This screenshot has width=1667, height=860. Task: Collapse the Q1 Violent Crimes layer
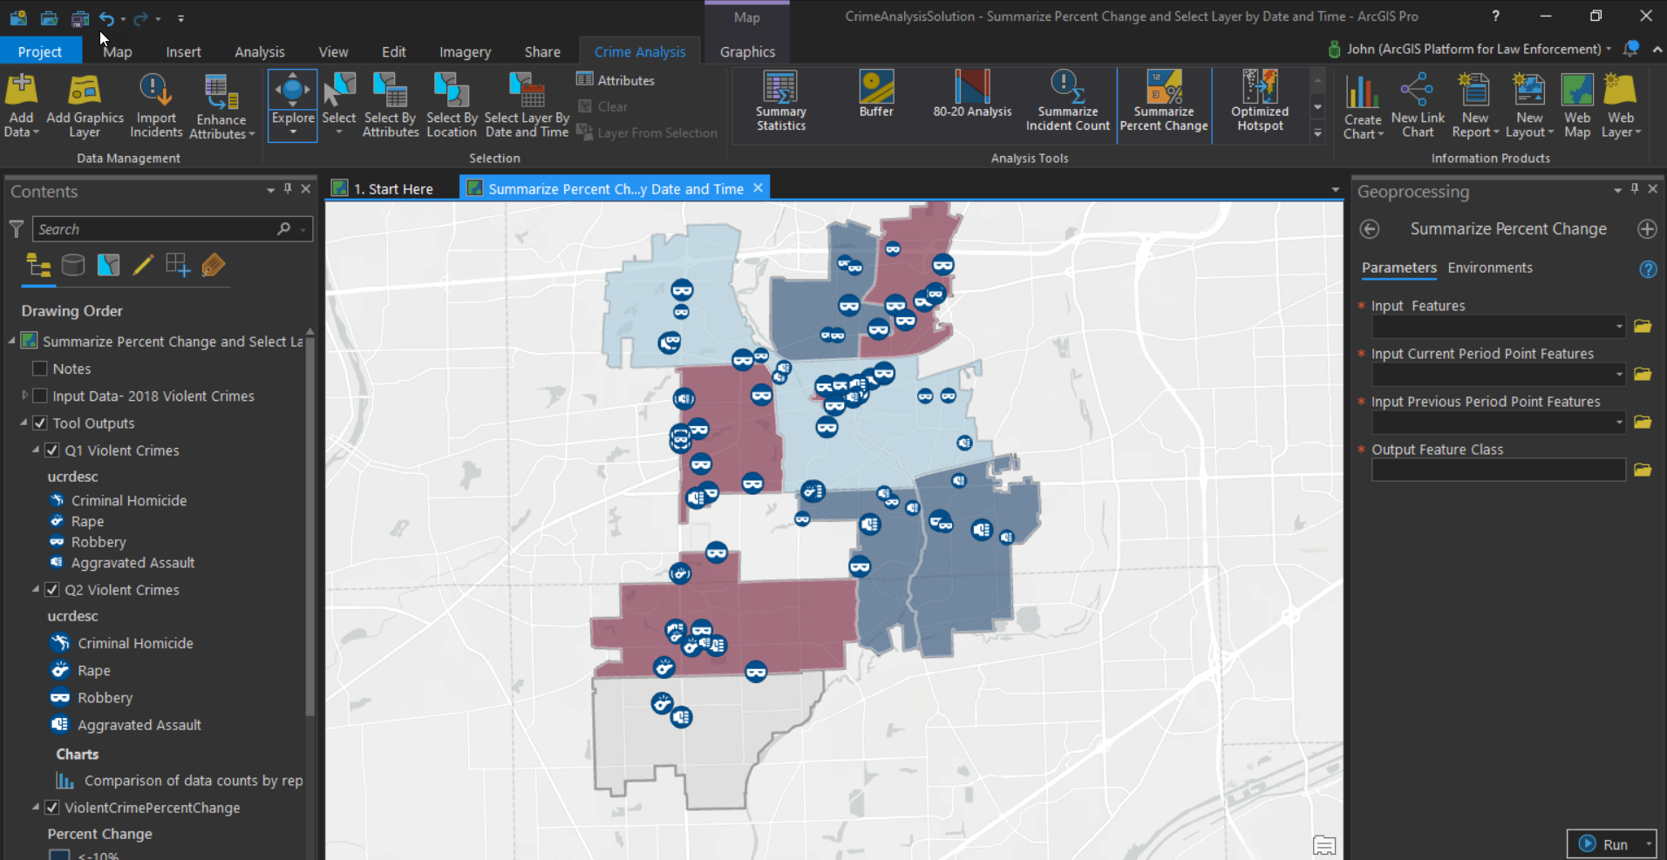[x=36, y=450]
